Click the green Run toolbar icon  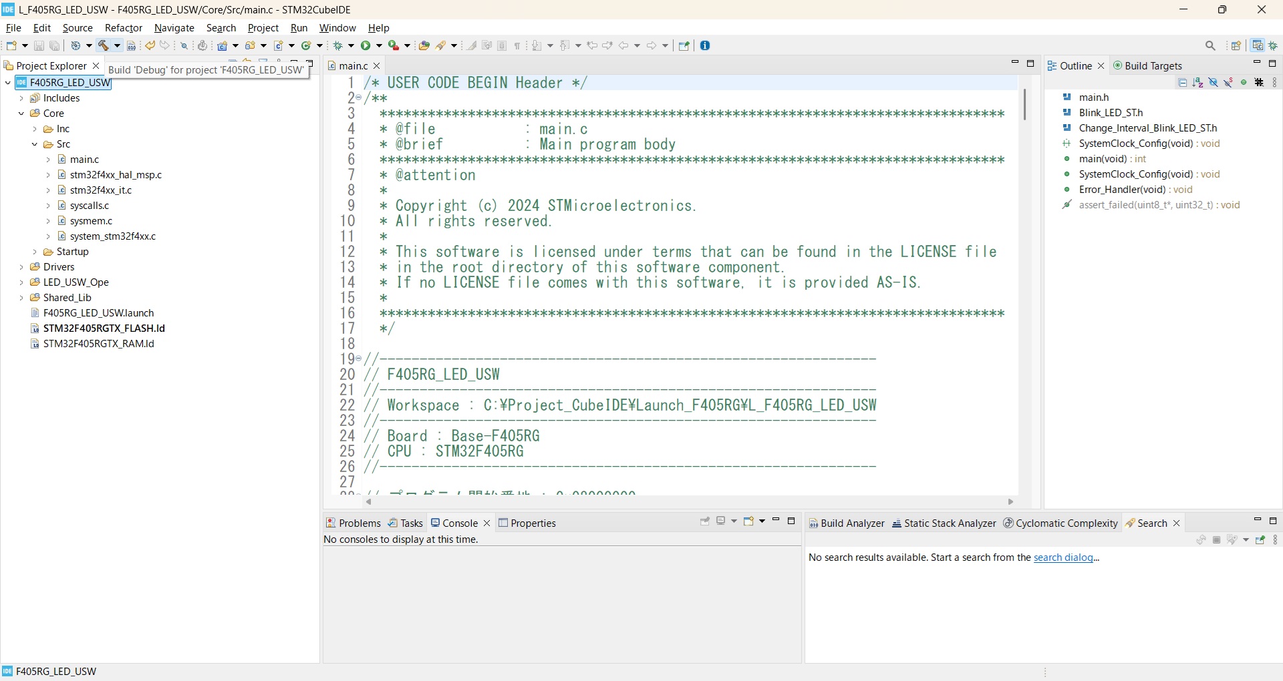pyautogui.click(x=366, y=46)
